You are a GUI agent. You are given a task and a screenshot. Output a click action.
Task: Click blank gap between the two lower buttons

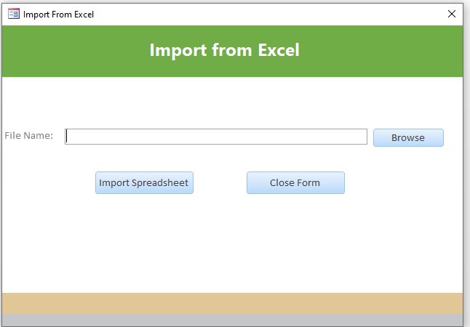pyautogui.click(x=220, y=182)
